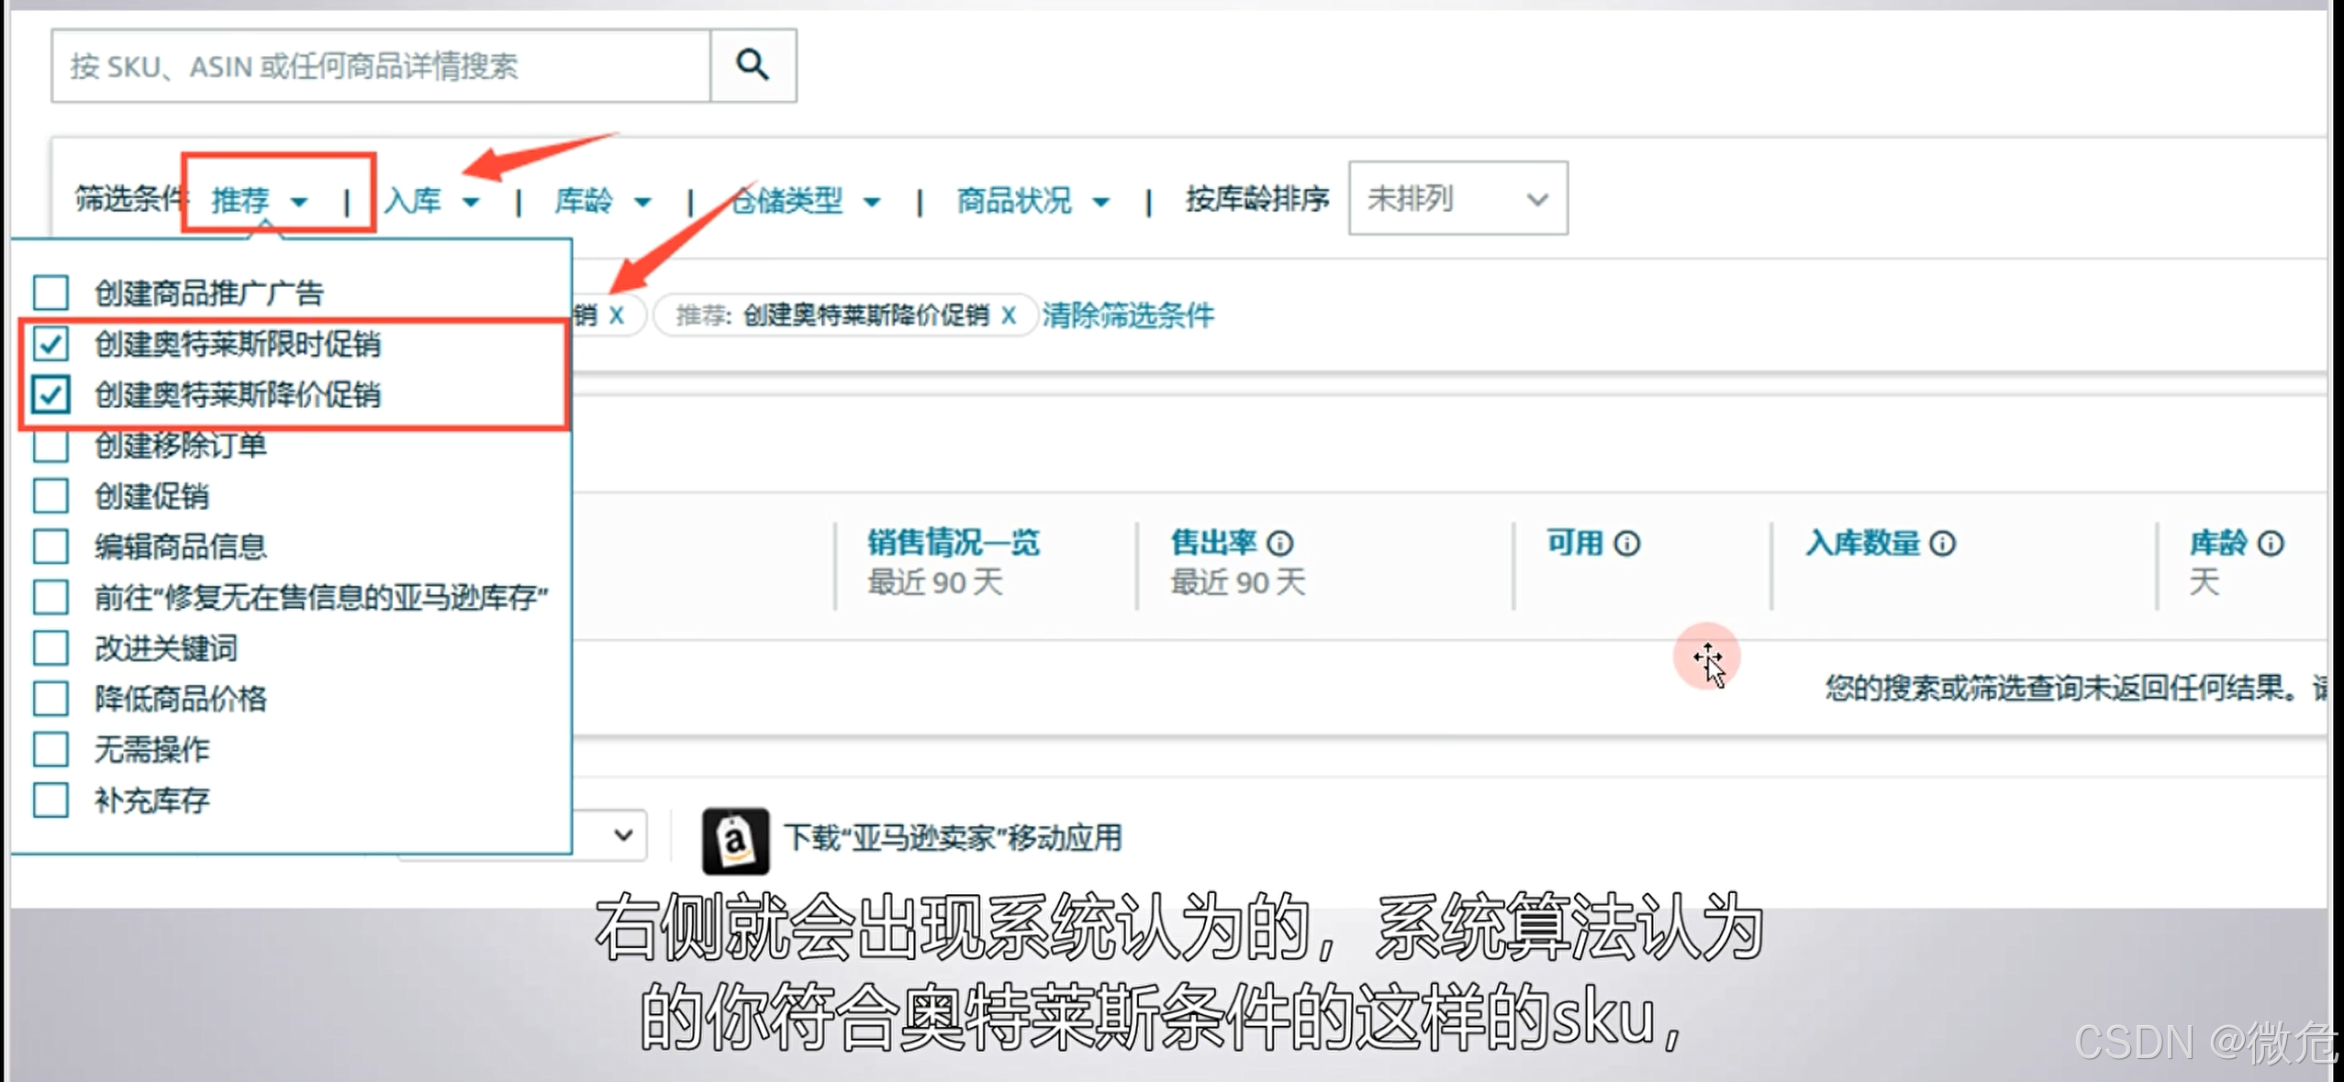The image size is (2344, 1082).
Task: Remove the 创建奥特莱斯降价促销 filter tag with X
Action: pos(1009,315)
